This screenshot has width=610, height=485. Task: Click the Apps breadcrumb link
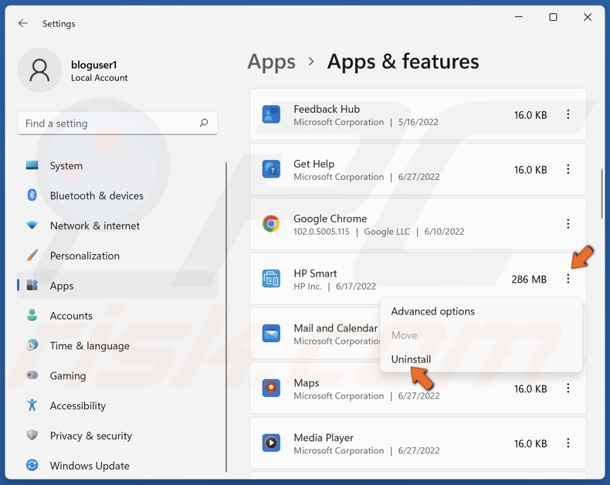coord(272,62)
